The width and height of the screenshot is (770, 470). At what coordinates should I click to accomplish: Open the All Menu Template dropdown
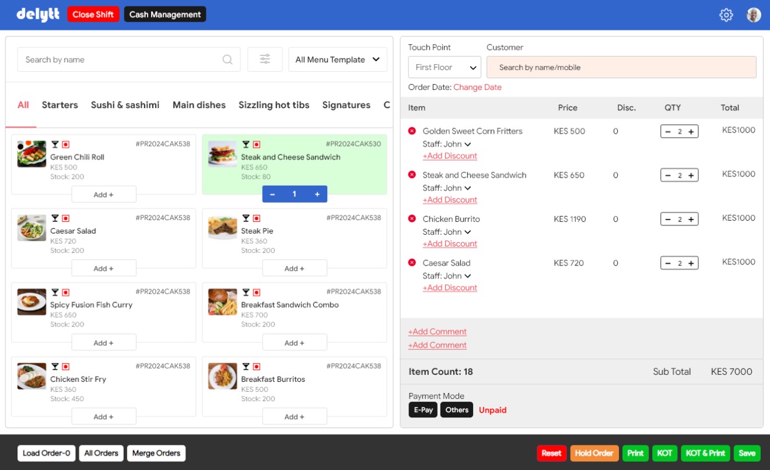(337, 60)
